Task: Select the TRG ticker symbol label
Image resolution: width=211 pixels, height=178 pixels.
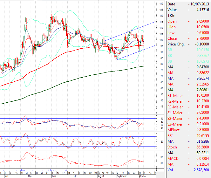Action: pos(171,15)
